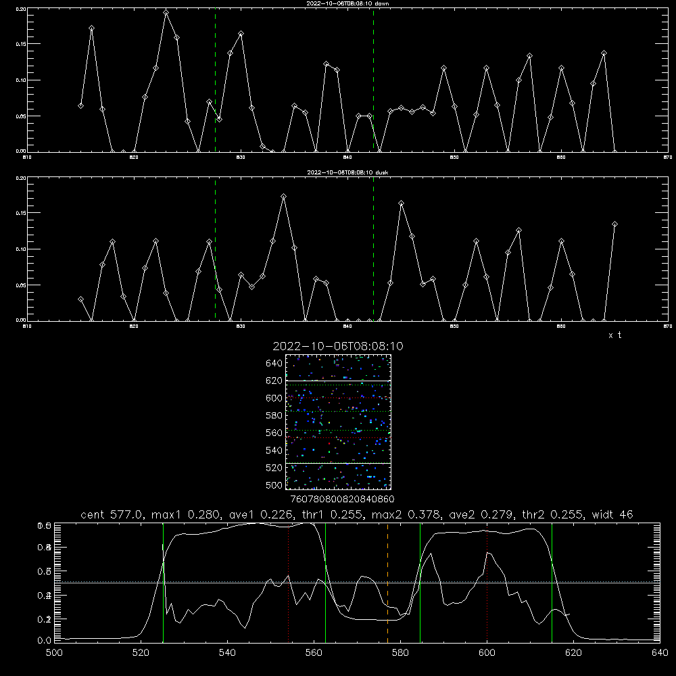The width and height of the screenshot is (676, 676).
Task: Click the '810' x-axis label of dusk plot
Action: coord(27,327)
